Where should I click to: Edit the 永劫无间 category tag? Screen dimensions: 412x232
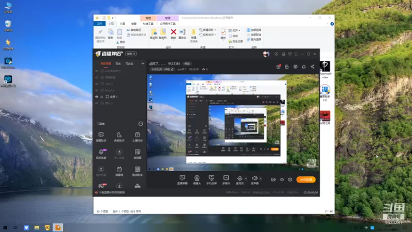162,69
